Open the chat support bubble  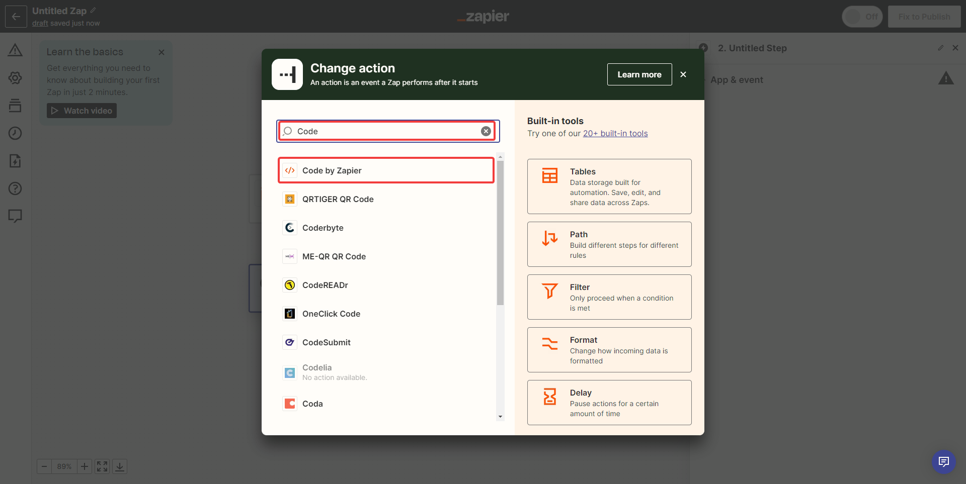pyautogui.click(x=944, y=461)
